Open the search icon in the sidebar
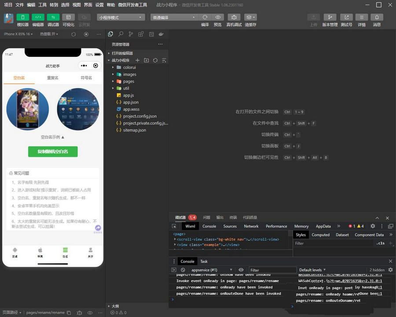 click(121, 34)
